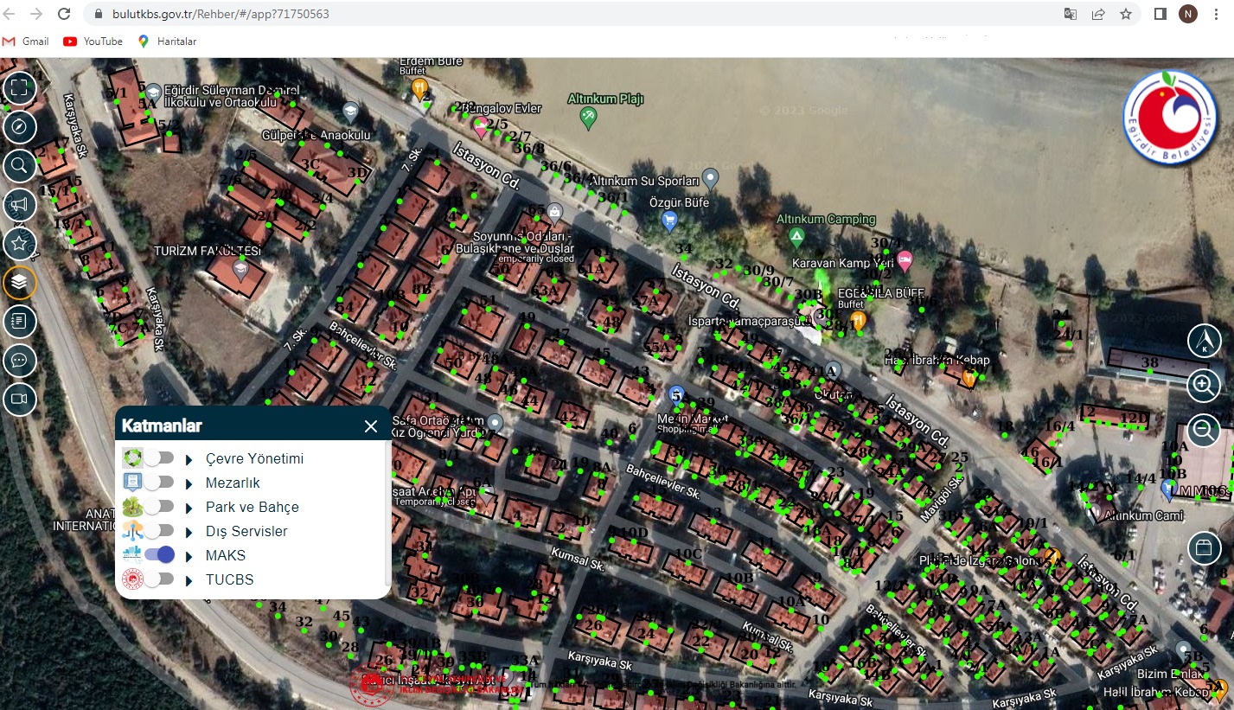Image resolution: width=1234 pixels, height=710 pixels.
Task: Open the basemap box button
Action: pyautogui.click(x=1204, y=547)
